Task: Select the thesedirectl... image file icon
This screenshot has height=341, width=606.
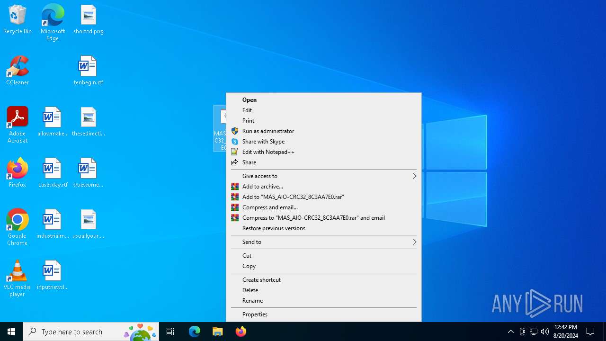Action: 89,122
